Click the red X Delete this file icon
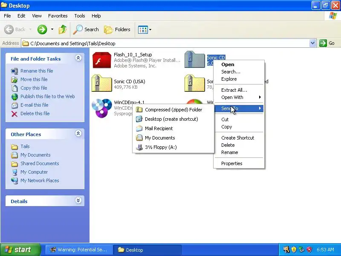341x256 pixels. pyautogui.click(x=14, y=113)
